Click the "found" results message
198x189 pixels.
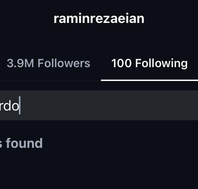24,143
